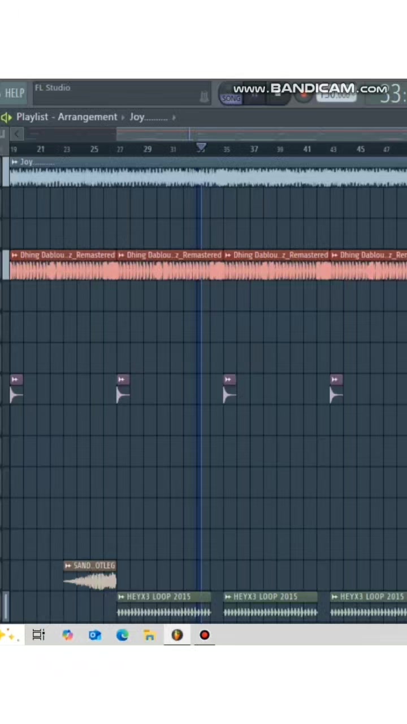Image resolution: width=407 pixels, height=724 pixels.
Task: Switch to FL Studio taskbar icon
Action: (x=177, y=635)
